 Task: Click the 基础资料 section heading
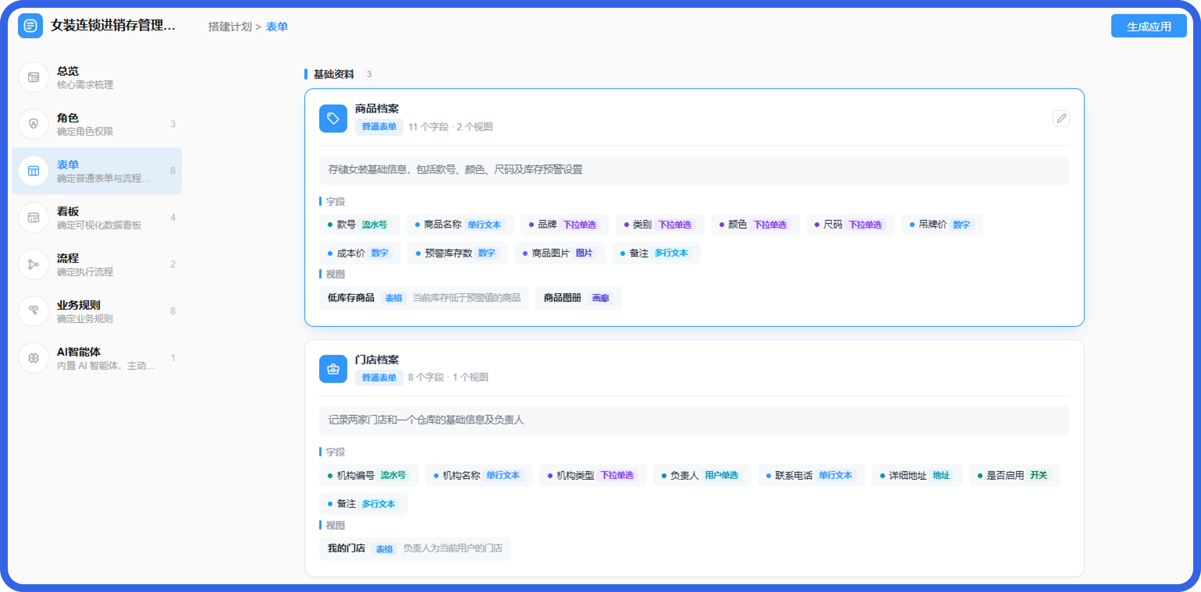point(333,74)
